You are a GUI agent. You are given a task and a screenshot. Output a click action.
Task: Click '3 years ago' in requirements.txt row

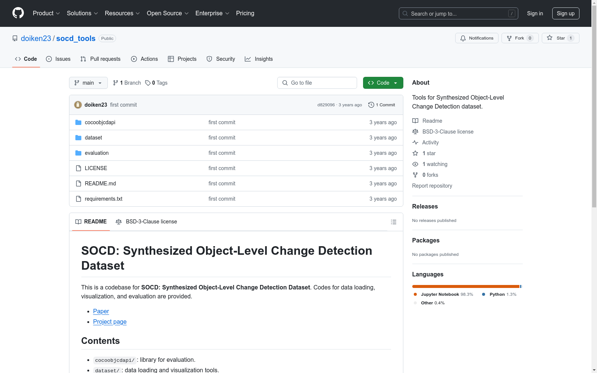point(383,199)
